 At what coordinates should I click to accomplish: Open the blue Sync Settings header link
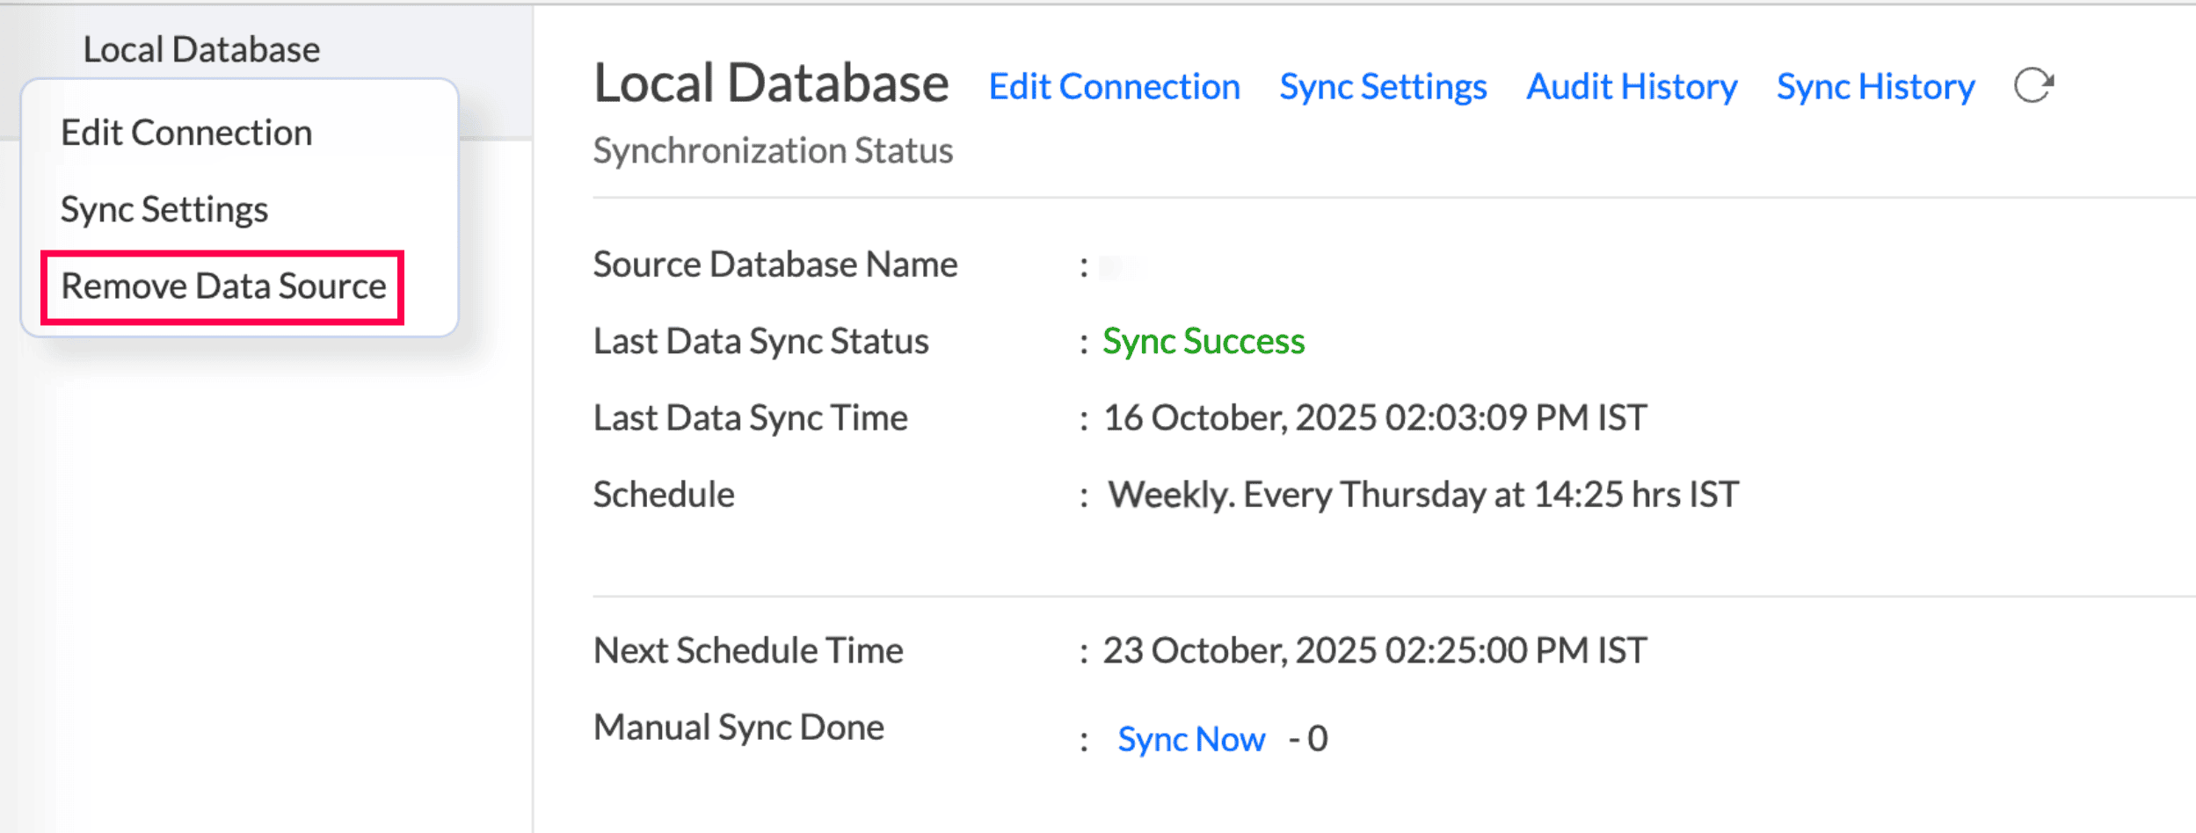pyautogui.click(x=1383, y=87)
